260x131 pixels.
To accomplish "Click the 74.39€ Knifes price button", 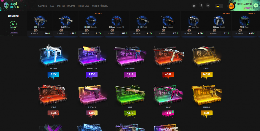I will click(206, 74).
